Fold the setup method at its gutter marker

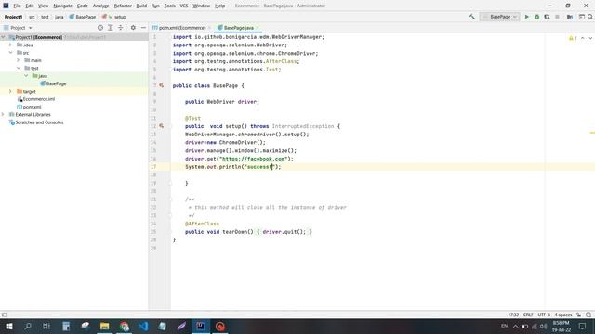(170, 126)
